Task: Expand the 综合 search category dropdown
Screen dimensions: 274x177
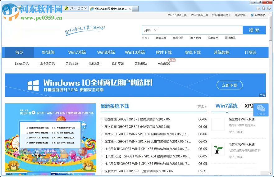Action: (150, 30)
